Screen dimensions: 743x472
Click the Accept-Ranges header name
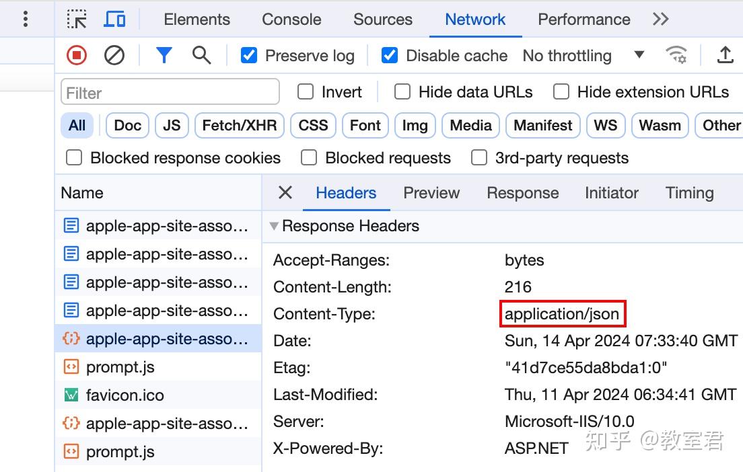pos(331,260)
